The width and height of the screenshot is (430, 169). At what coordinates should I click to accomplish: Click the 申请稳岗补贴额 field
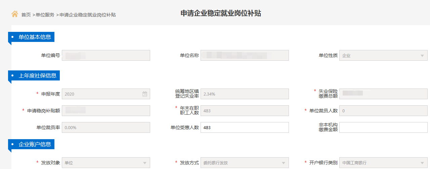click(106, 111)
